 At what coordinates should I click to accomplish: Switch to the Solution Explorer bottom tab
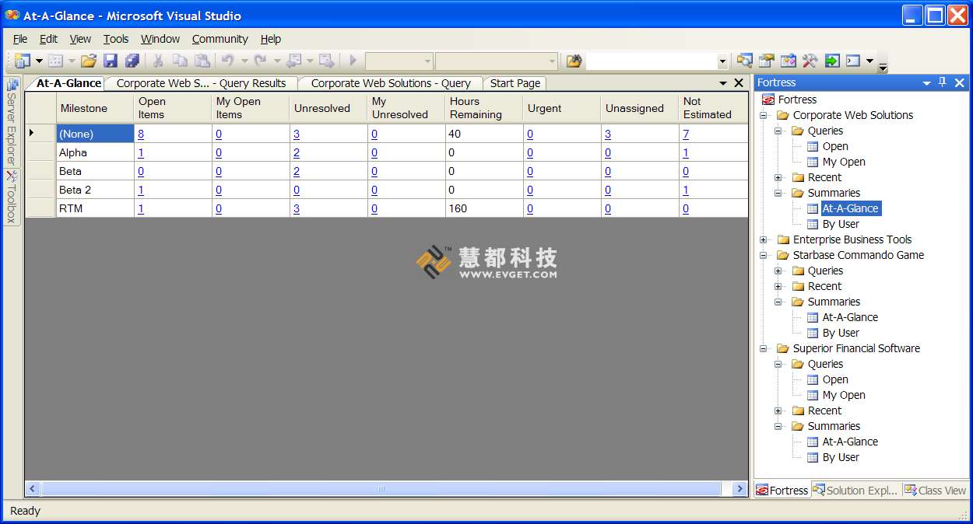click(x=855, y=491)
